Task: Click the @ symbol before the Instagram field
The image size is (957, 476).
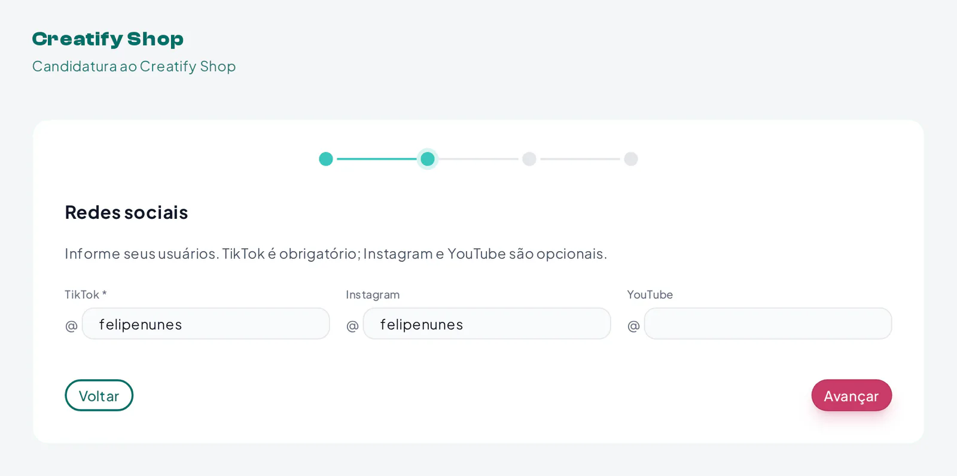Action: point(352,326)
